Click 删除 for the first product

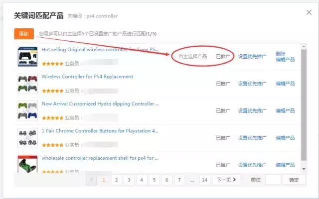click(282, 53)
